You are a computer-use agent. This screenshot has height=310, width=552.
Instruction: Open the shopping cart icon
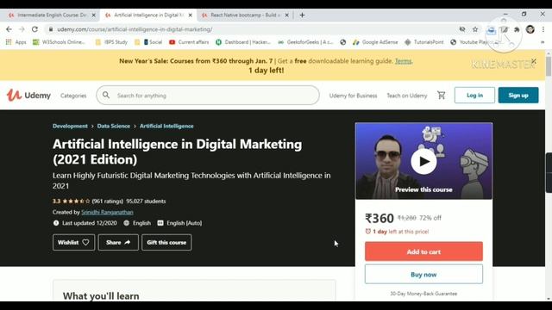pyautogui.click(x=441, y=96)
